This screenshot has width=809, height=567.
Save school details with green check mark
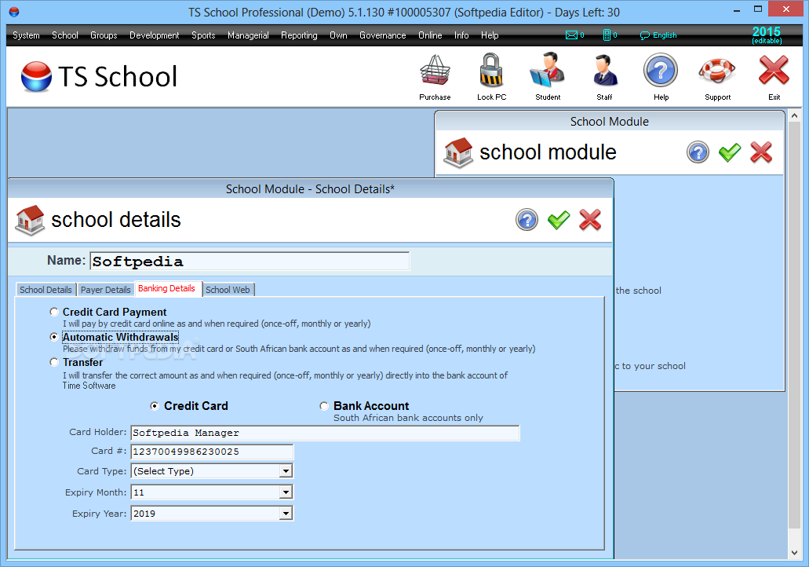pos(559,220)
